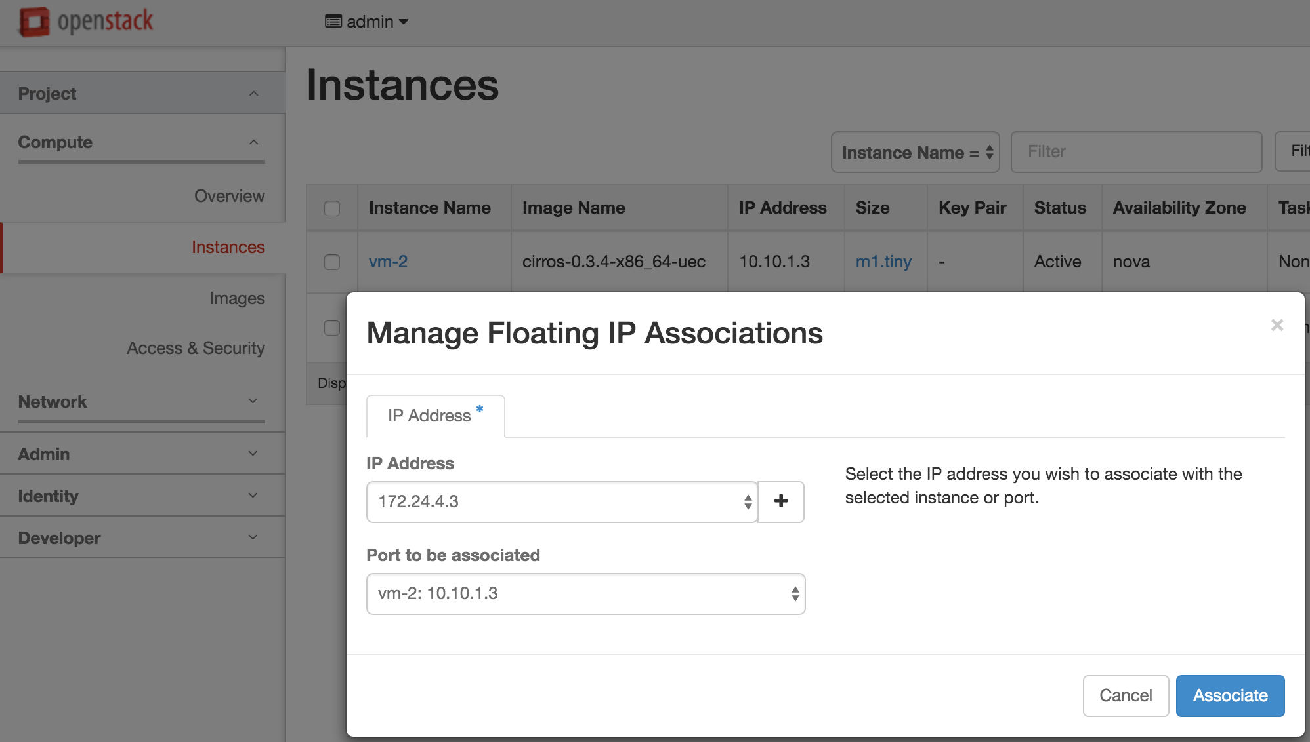Click the plus icon to allocate a floating IP

(x=780, y=501)
